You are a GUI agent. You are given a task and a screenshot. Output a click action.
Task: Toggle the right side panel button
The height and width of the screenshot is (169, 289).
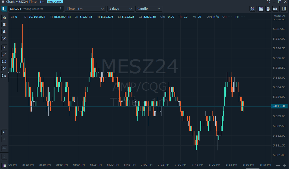click(x=284, y=9)
